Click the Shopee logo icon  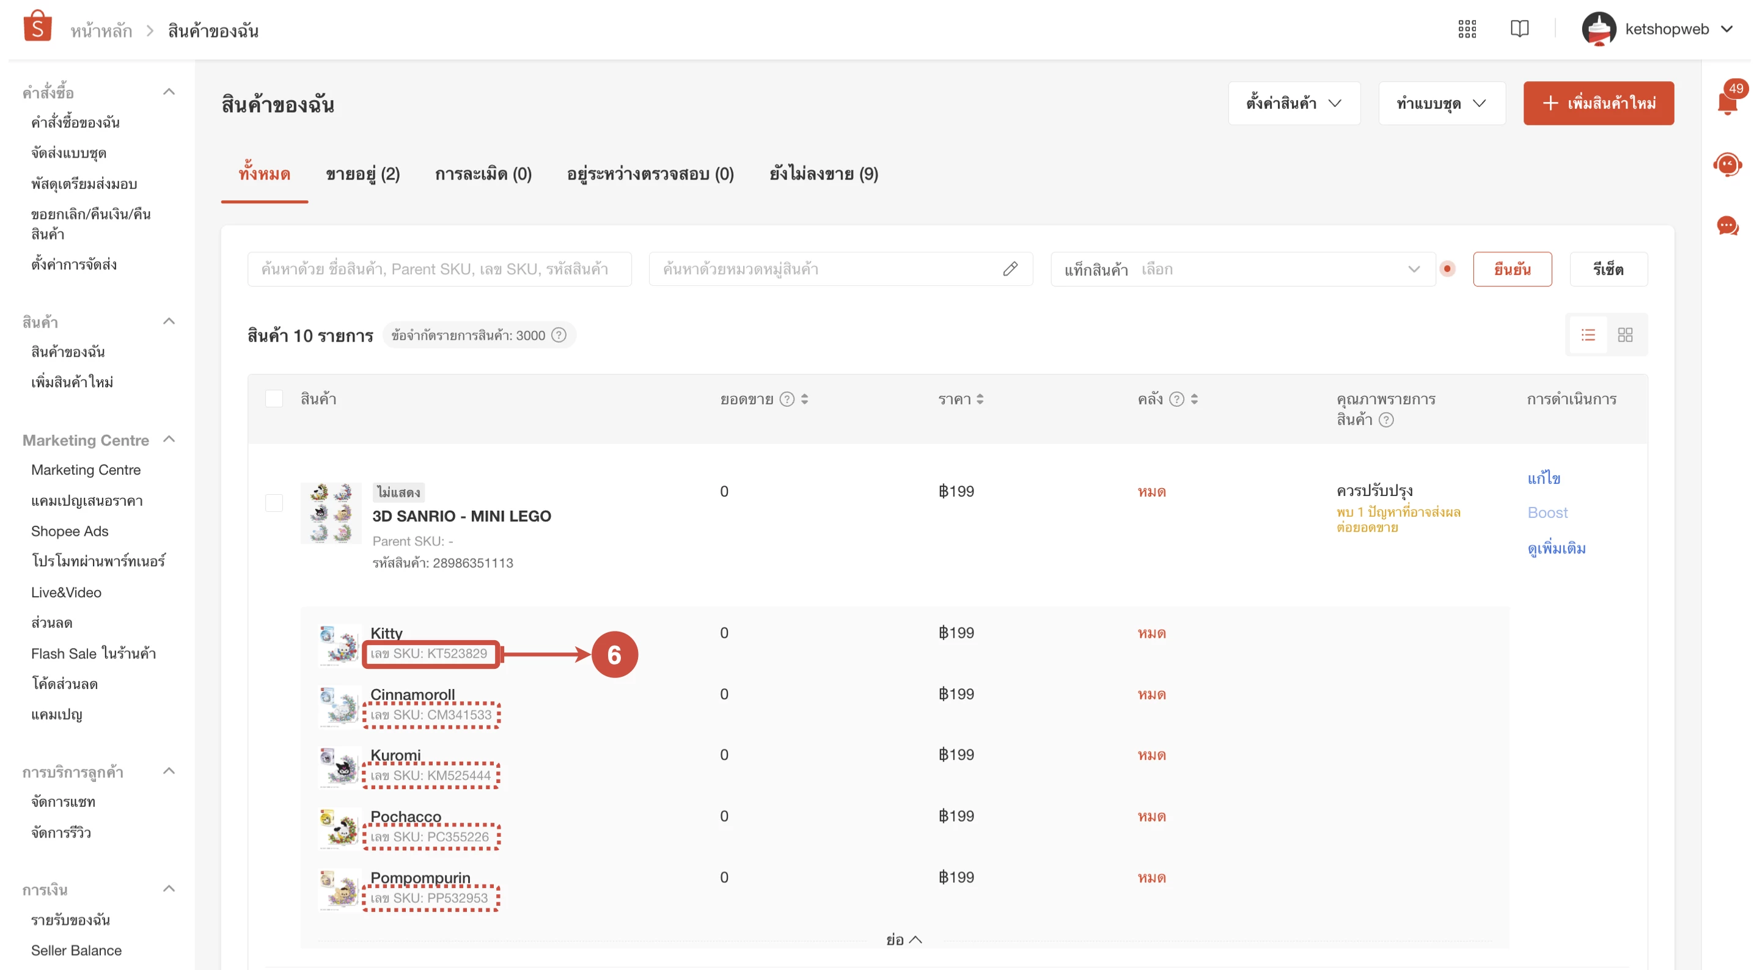(x=37, y=26)
